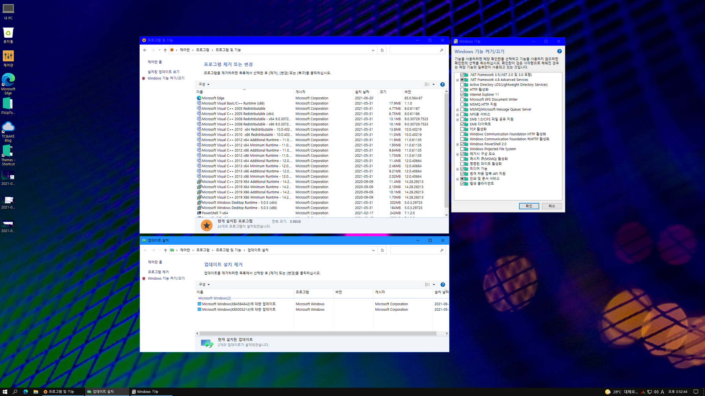The image size is (705, 396).
Task: Open 구성 dropdown in 업데이트 설치 window
Action: pyautogui.click(x=204, y=284)
